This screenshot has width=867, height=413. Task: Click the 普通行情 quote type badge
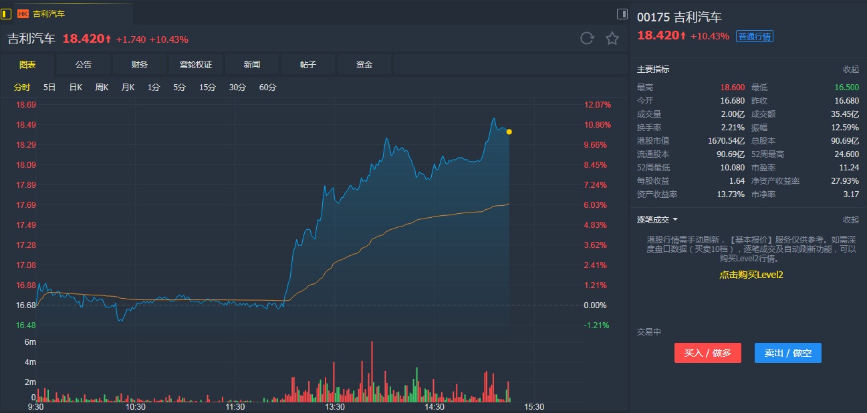tap(754, 36)
